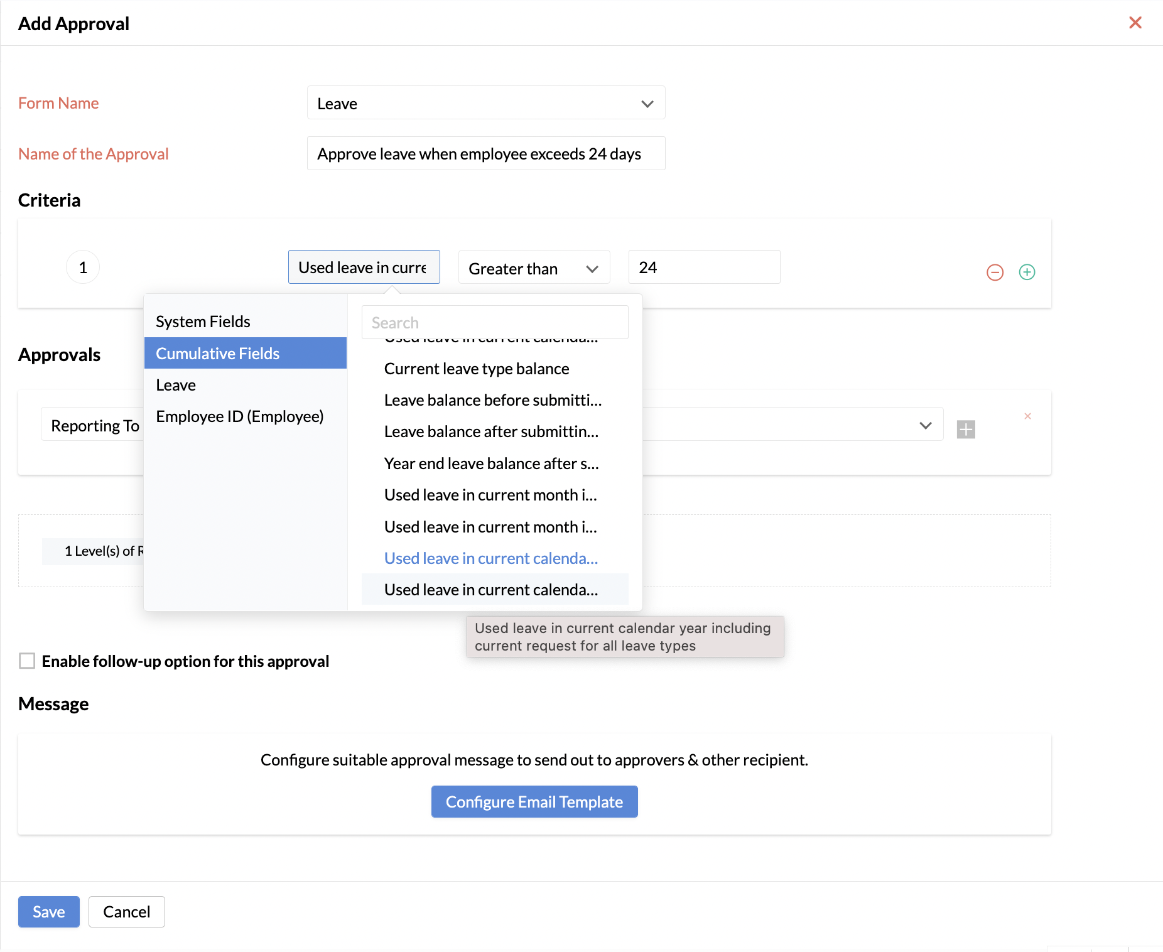Focus the field Search box
The height and width of the screenshot is (952, 1163).
coord(495,322)
